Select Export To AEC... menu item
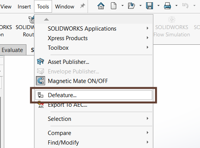Viewport: 200px width, 148px height. pos(94,105)
